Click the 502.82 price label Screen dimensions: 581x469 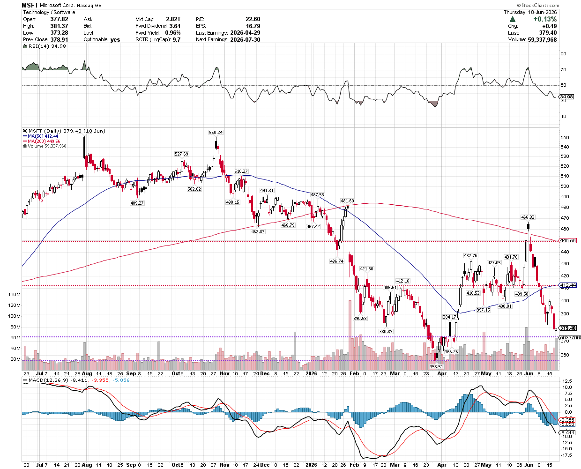coord(194,189)
